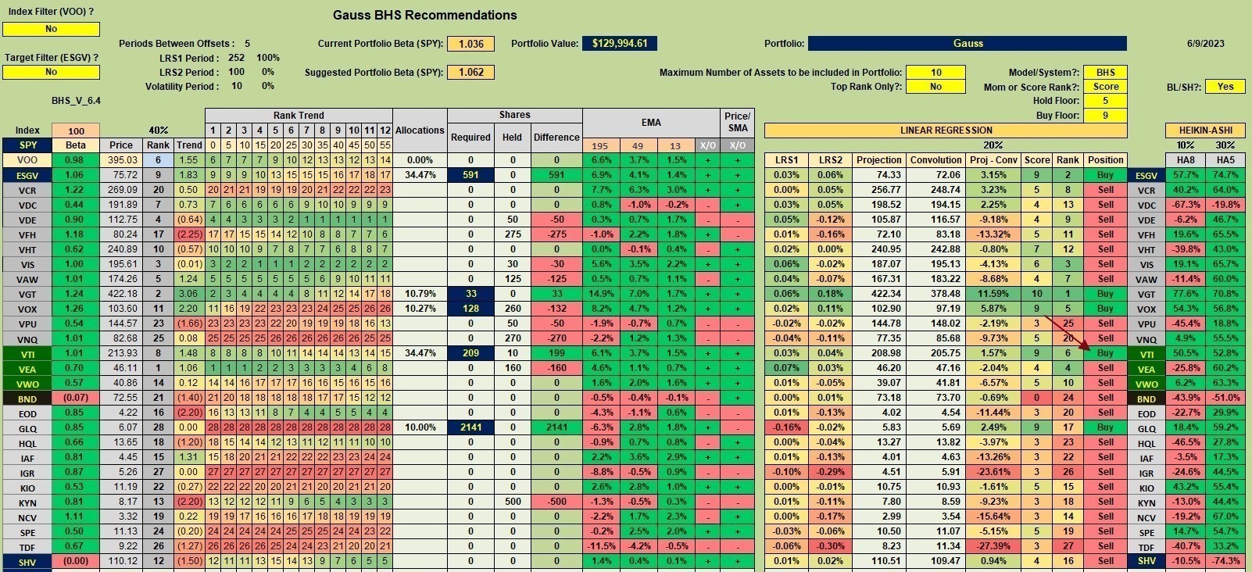The height and width of the screenshot is (572, 1252).
Task: Click the GLQ allocation cell 10.00%
Action: [x=420, y=427]
